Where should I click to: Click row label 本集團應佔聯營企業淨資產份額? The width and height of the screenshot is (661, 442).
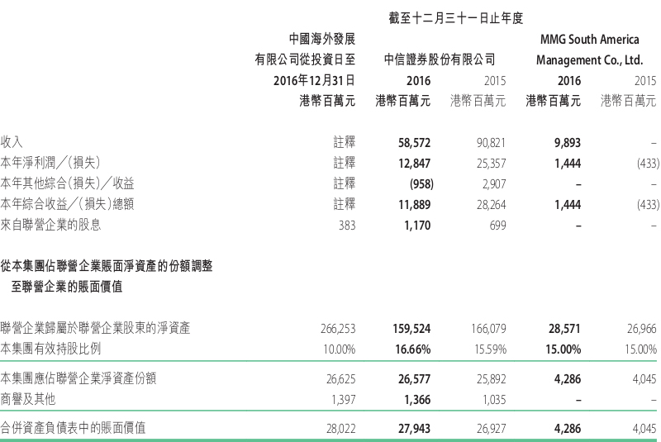[78, 378]
